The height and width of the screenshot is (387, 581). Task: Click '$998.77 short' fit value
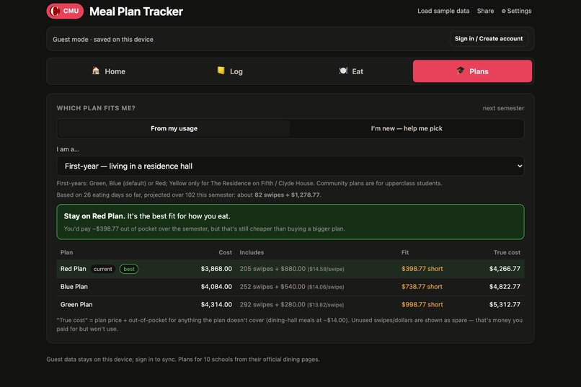click(422, 304)
